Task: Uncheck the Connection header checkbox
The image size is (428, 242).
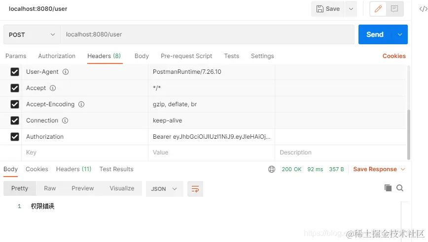Action: tap(15, 121)
